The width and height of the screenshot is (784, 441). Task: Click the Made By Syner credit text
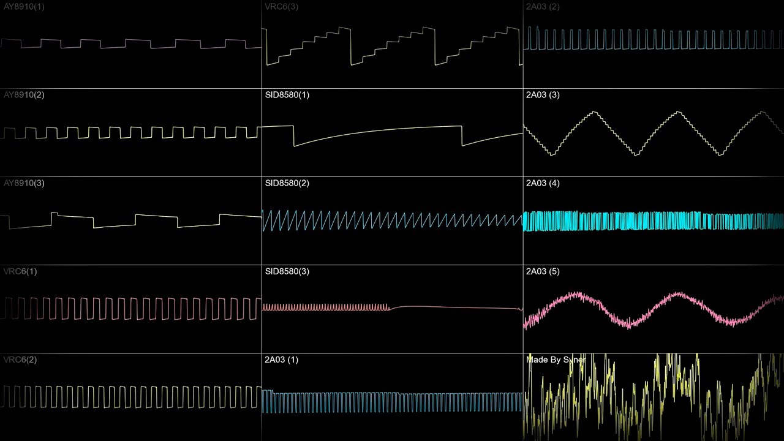click(x=556, y=360)
